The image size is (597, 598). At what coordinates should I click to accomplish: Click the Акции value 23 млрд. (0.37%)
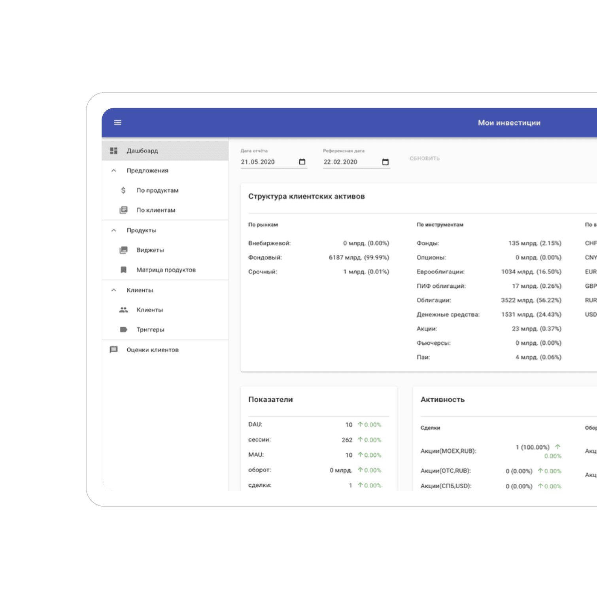point(536,328)
